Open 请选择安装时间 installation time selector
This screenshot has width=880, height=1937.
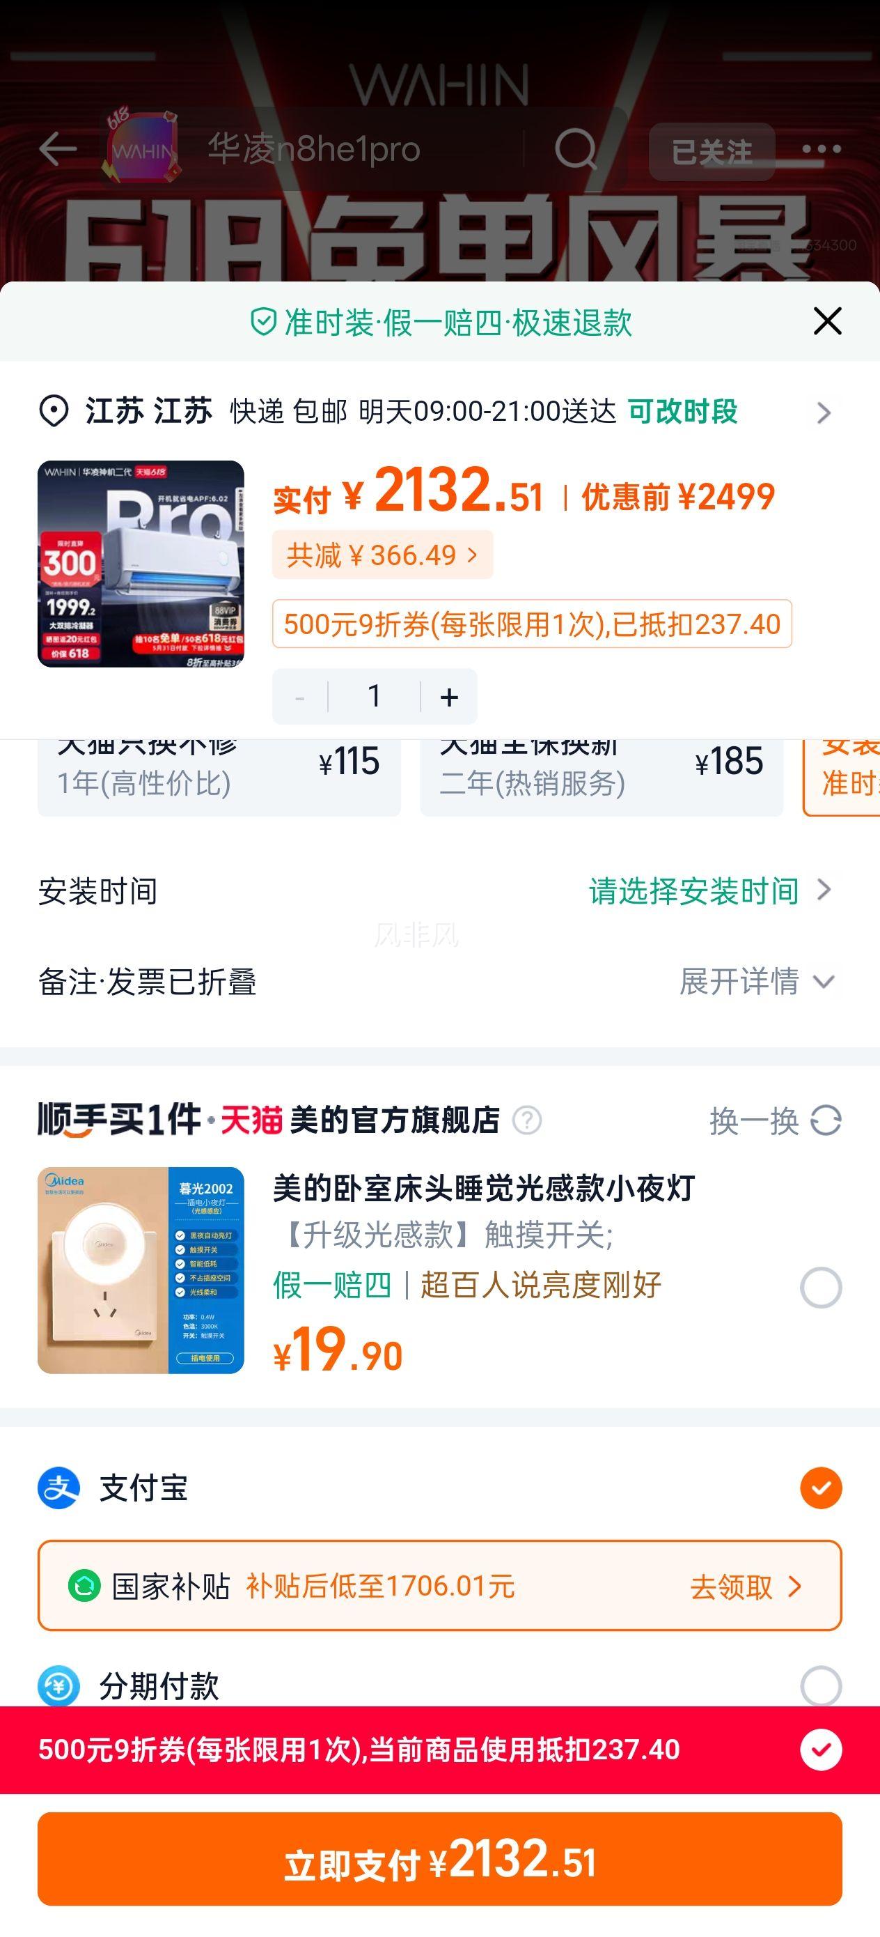click(710, 891)
